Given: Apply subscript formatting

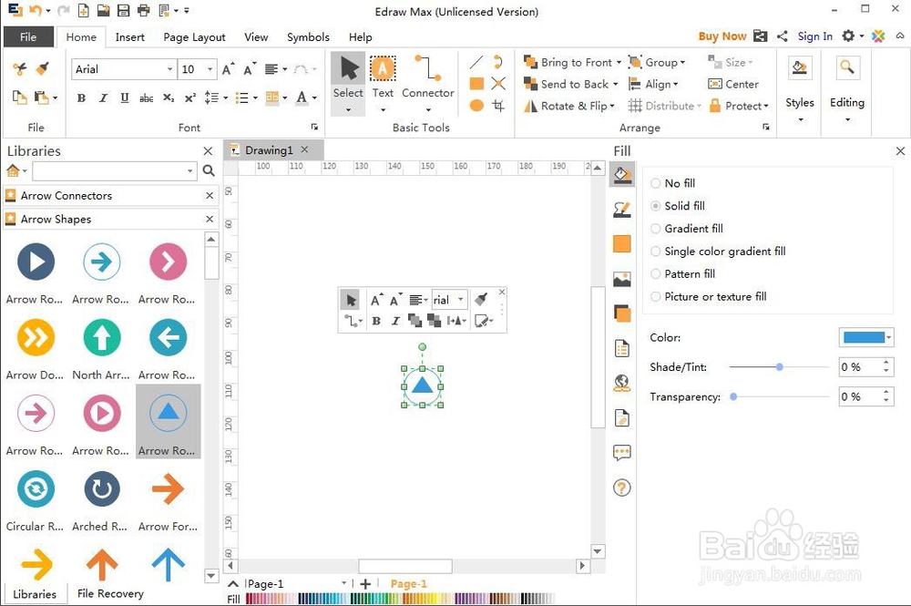Looking at the screenshot, I should (x=169, y=98).
